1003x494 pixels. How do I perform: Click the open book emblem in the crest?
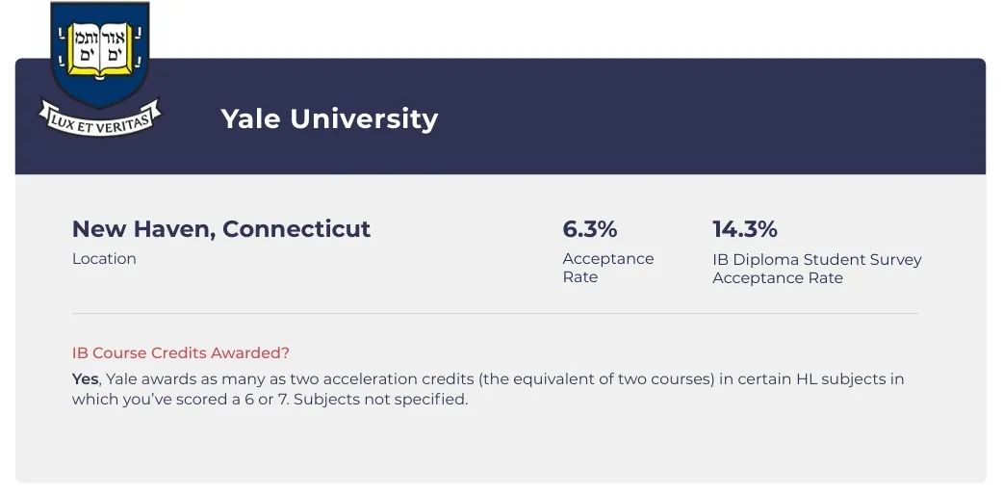100,50
